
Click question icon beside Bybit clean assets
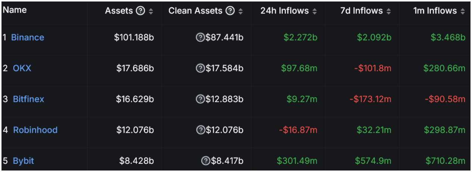pyautogui.click(x=205, y=161)
